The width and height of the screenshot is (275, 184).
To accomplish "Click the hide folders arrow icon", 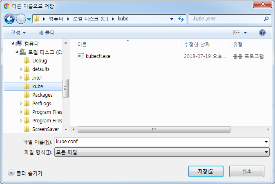I will click(11, 173).
